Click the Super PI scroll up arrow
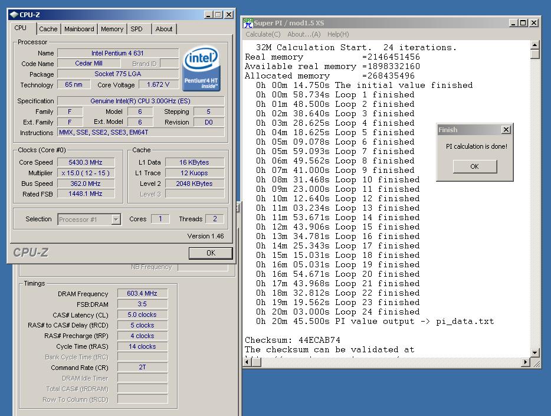Viewport: 551px width, 416px height. coord(534,45)
